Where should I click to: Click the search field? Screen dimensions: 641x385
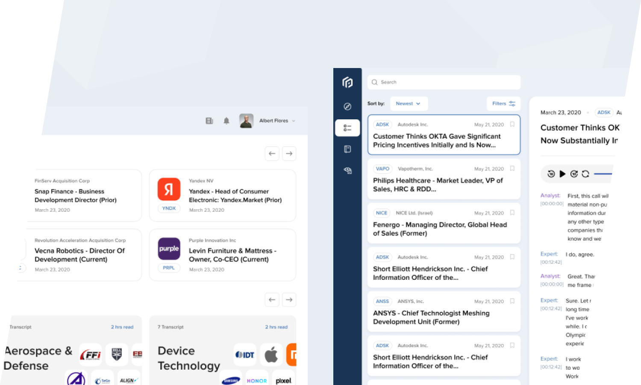click(444, 82)
